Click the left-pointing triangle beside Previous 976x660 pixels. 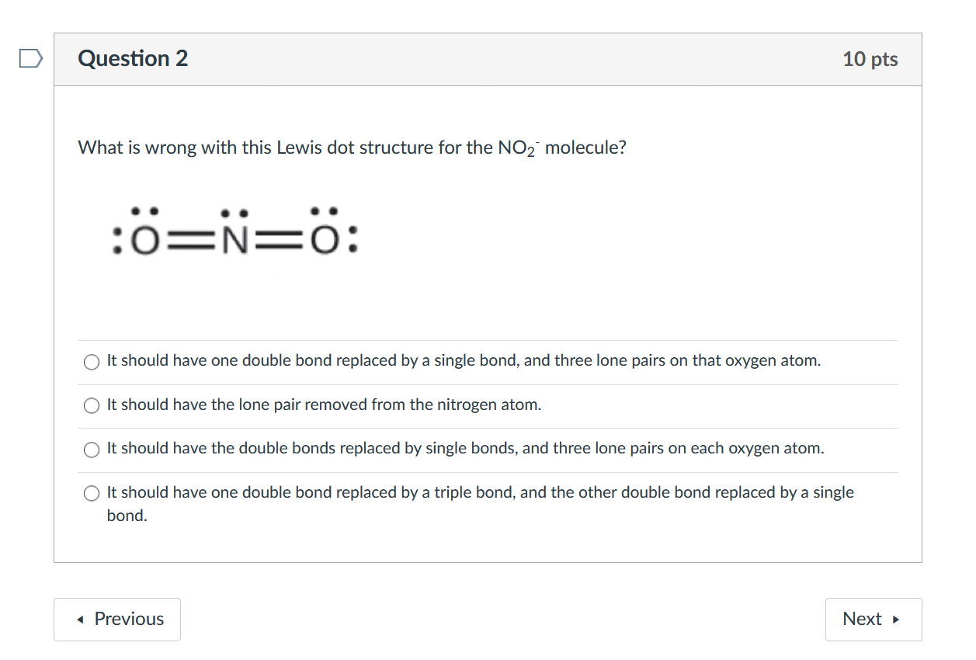pos(82,620)
